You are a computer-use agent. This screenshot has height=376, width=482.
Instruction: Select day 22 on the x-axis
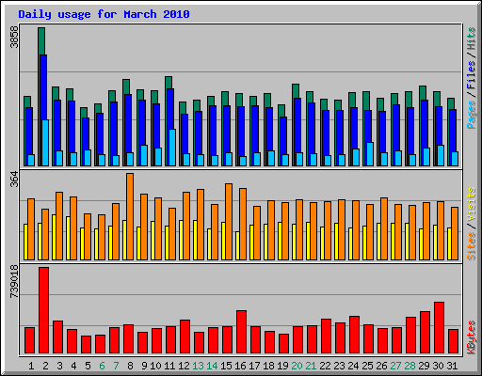(325, 366)
